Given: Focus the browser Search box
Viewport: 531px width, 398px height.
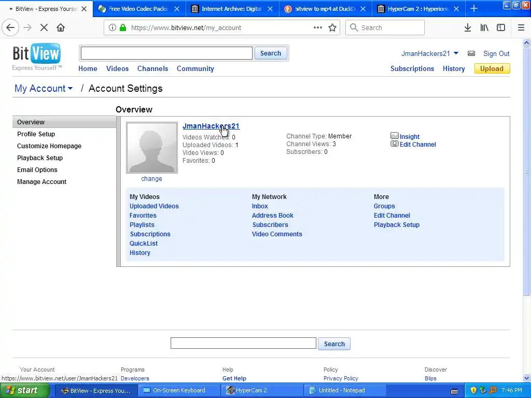Looking at the screenshot, I should click(x=385, y=28).
